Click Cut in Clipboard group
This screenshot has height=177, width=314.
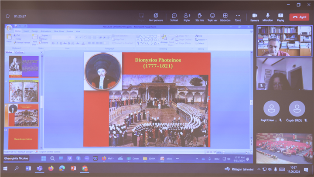pos(17,35)
